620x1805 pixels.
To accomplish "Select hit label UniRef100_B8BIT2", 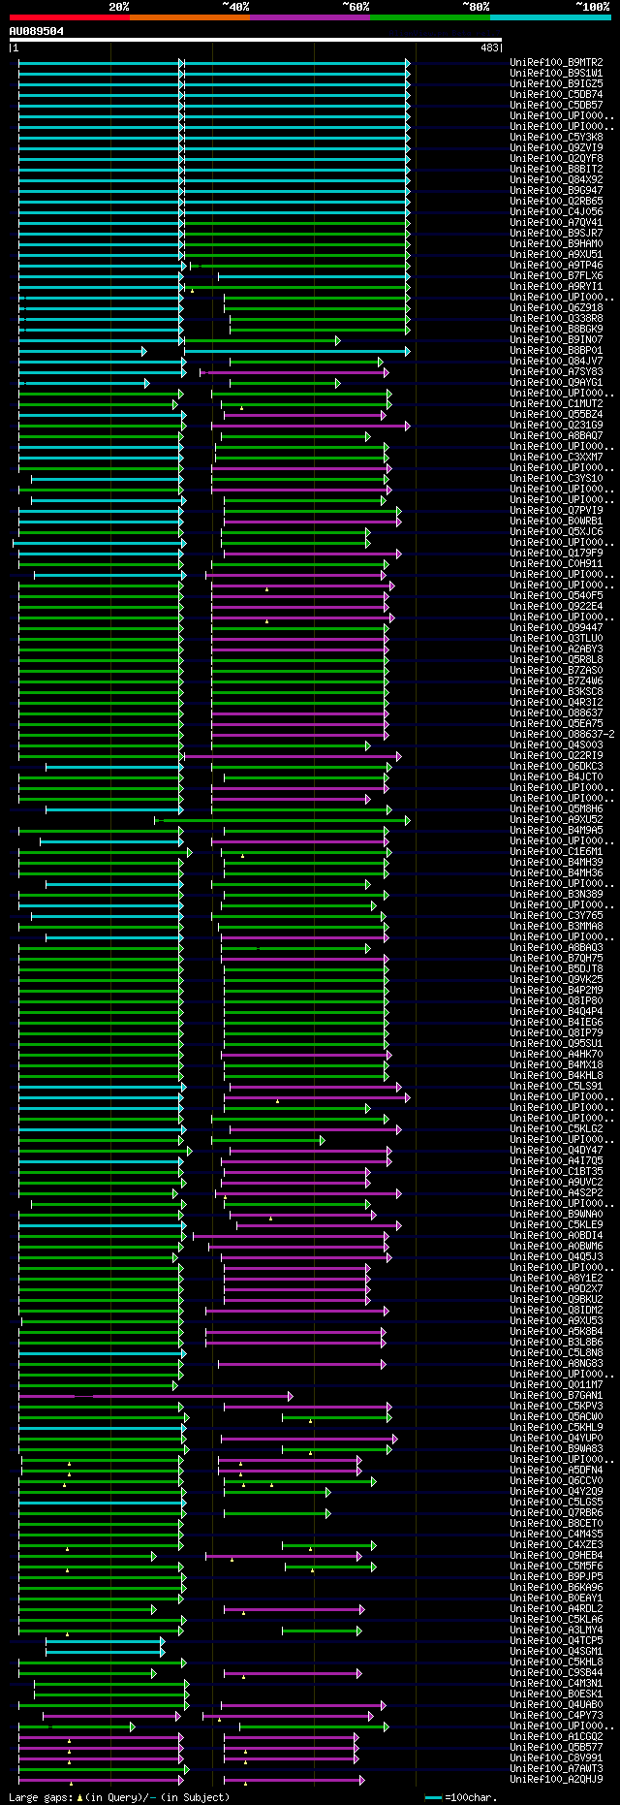I will click(556, 170).
